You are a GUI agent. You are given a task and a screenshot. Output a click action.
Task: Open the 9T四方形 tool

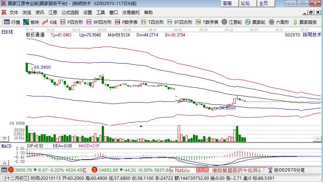pyautogui.click(x=180, y=22)
